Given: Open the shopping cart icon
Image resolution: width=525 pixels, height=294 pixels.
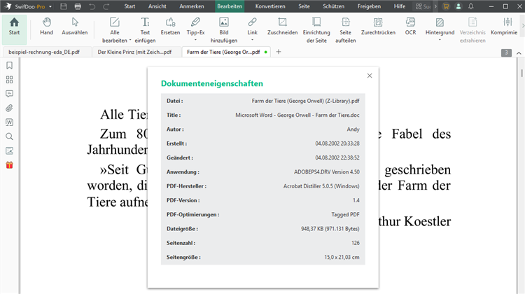Looking at the screenshot, I should click(x=446, y=6).
